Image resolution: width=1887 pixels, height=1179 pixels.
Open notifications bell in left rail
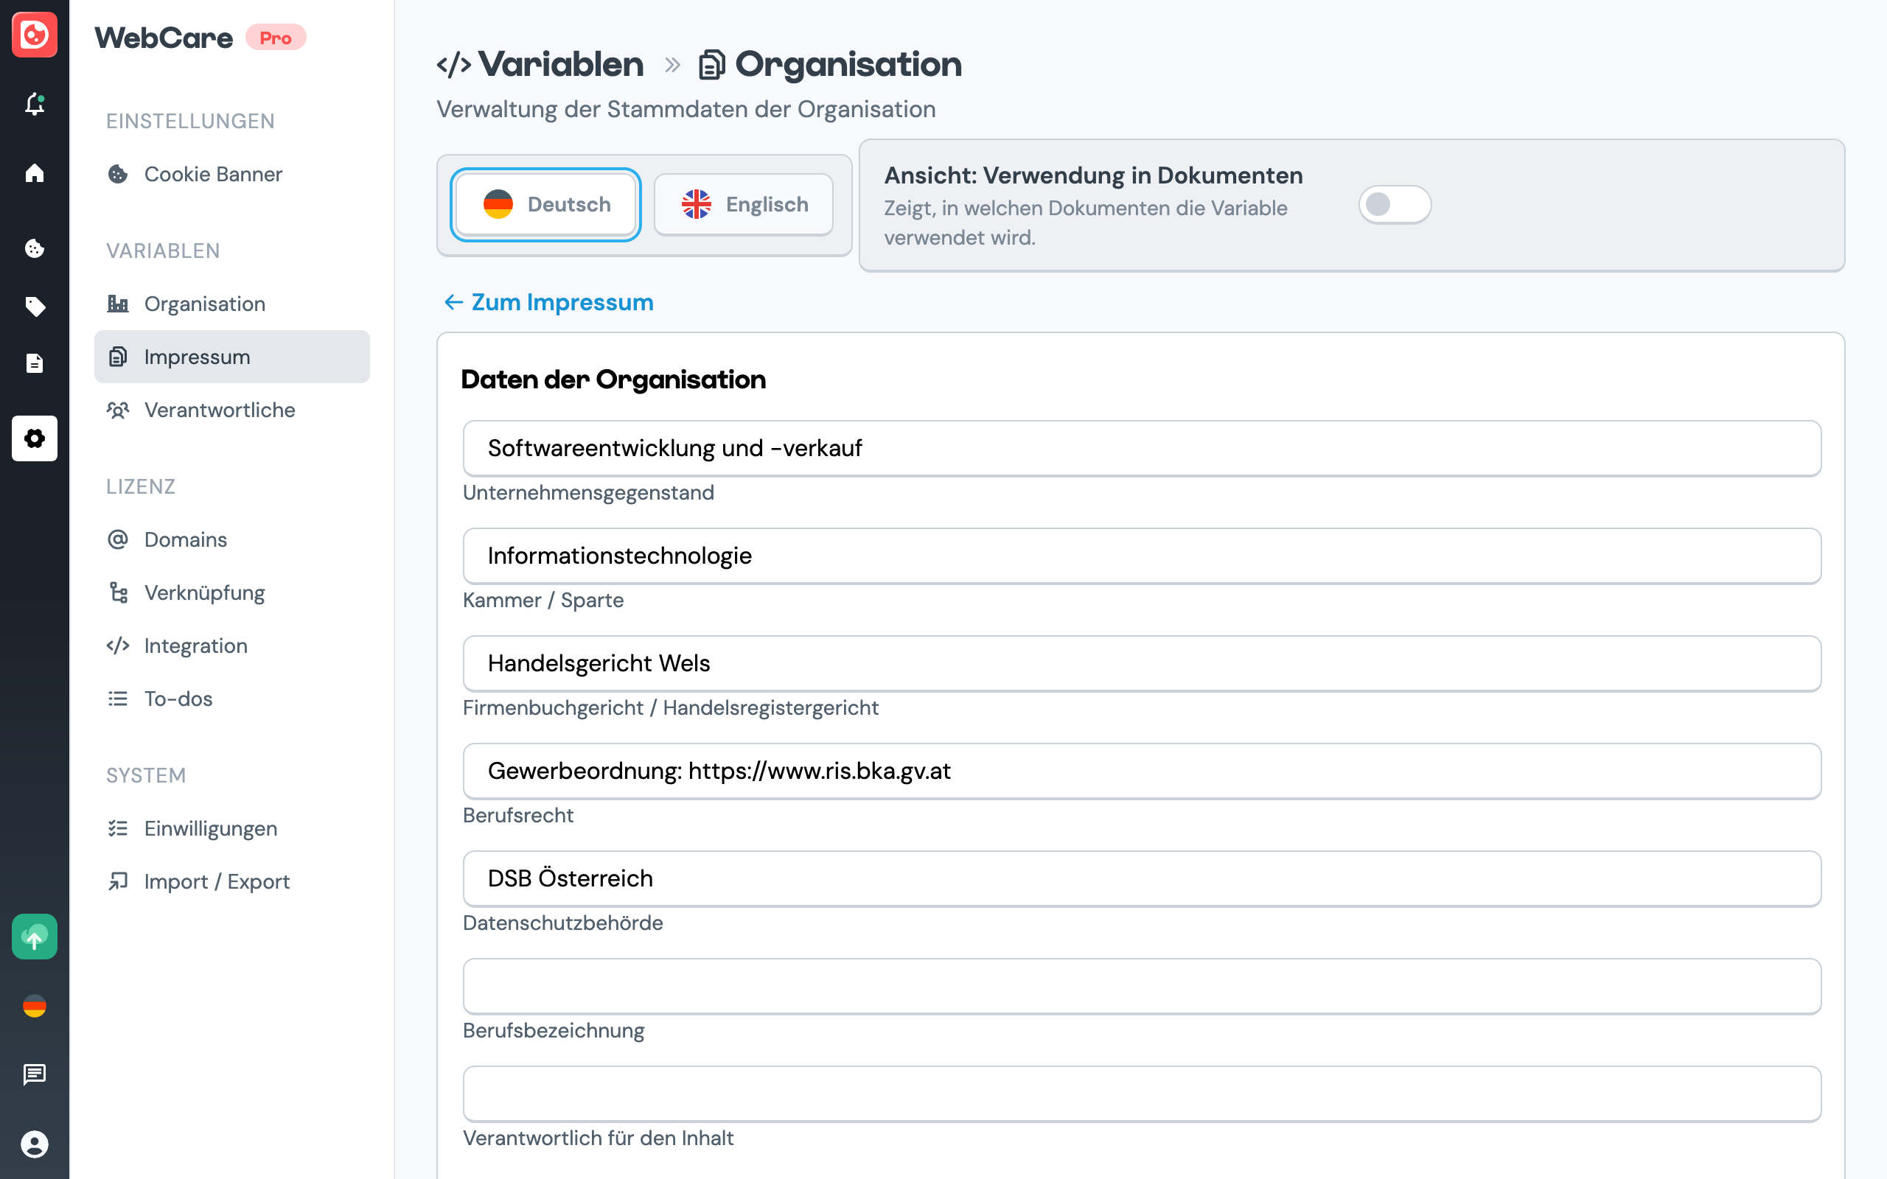(35, 104)
